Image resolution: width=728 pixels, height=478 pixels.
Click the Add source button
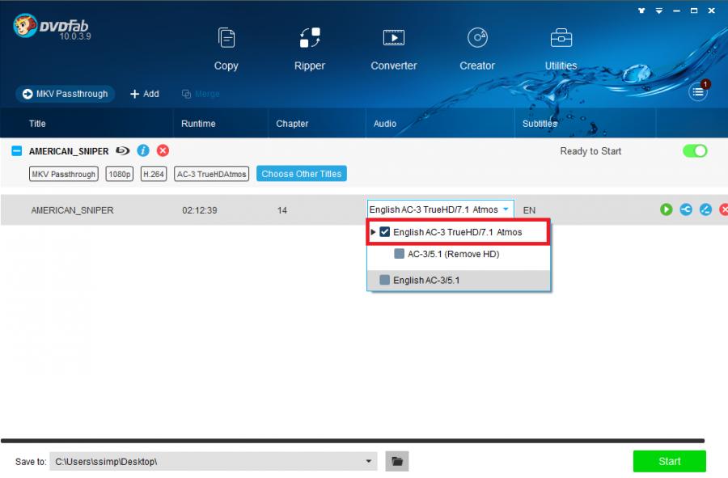[145, 94]
